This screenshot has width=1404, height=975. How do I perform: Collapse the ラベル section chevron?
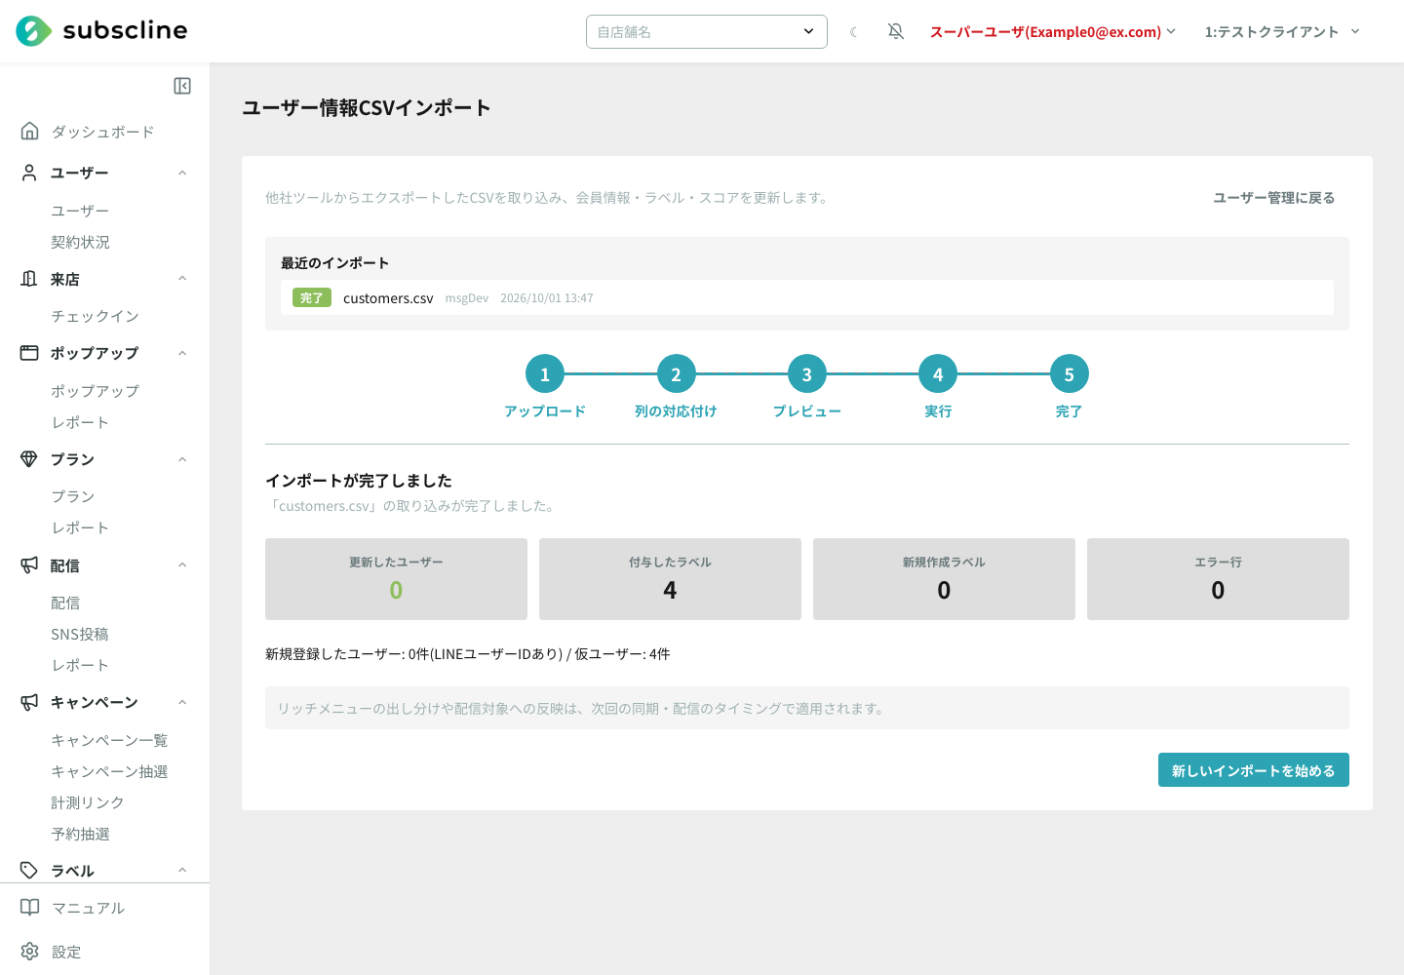(182, 870)
